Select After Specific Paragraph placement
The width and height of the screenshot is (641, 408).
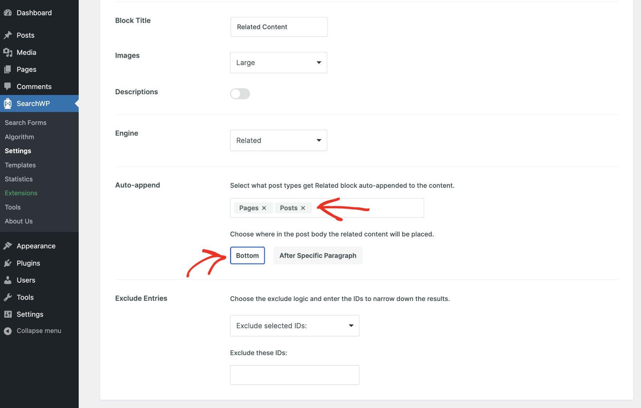[318, 255]
